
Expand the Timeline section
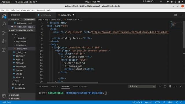22,99
